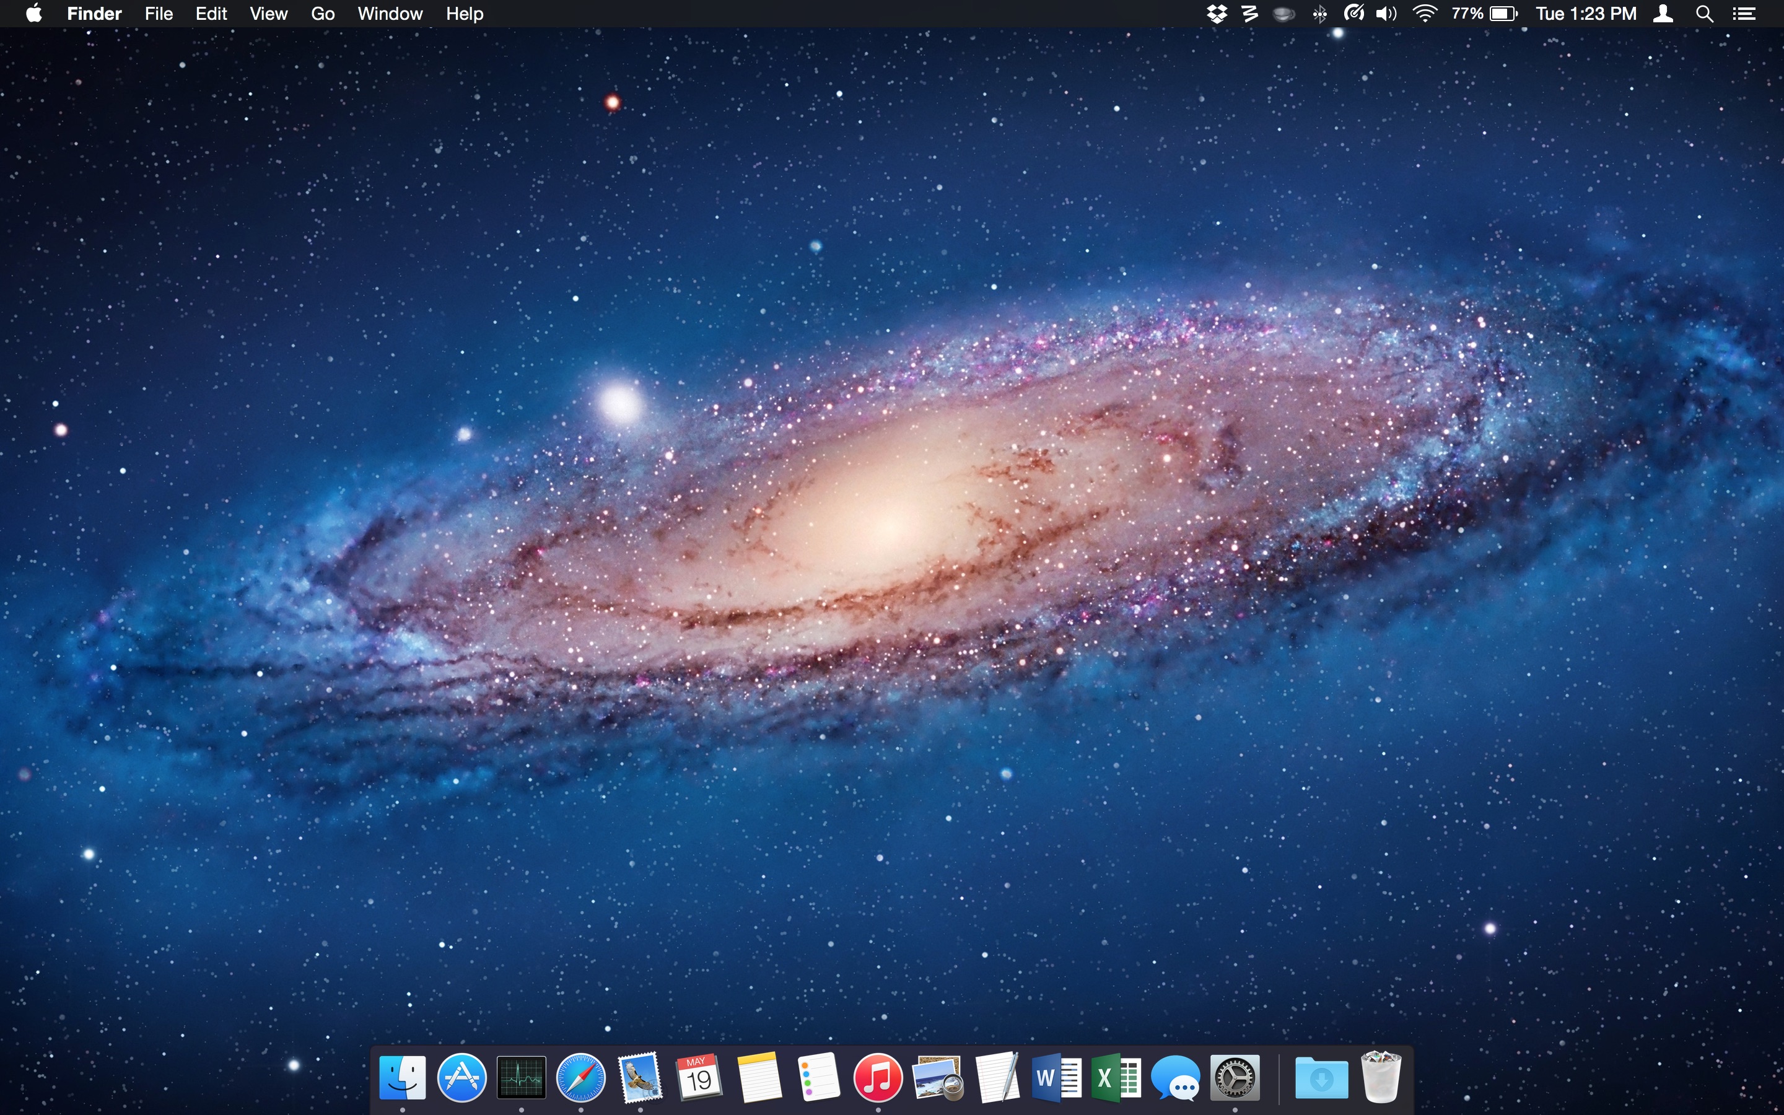Open the Window menu
The width and height of the screenshot is (1784, 1115).
coord(390,13)
